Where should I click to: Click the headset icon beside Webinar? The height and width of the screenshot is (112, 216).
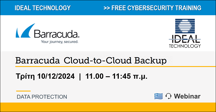(x=168, y=96)
